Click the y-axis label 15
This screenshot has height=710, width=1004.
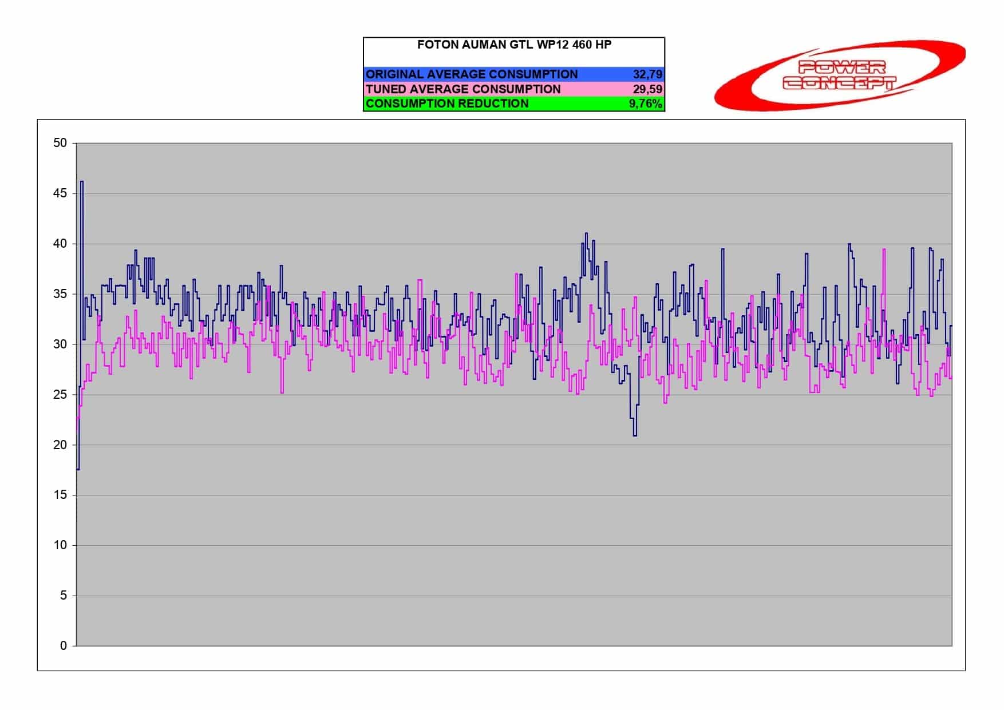[x=60, y=495]
